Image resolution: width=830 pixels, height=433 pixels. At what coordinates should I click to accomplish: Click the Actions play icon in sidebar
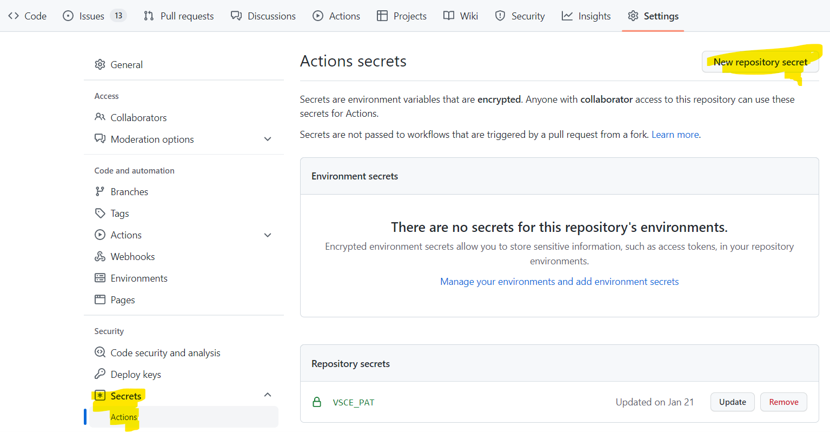(x=100, y=235)
